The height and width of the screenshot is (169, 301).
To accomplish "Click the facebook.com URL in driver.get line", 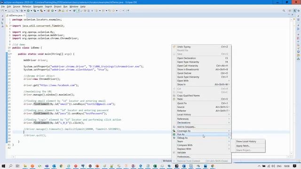I will [57, 85].
